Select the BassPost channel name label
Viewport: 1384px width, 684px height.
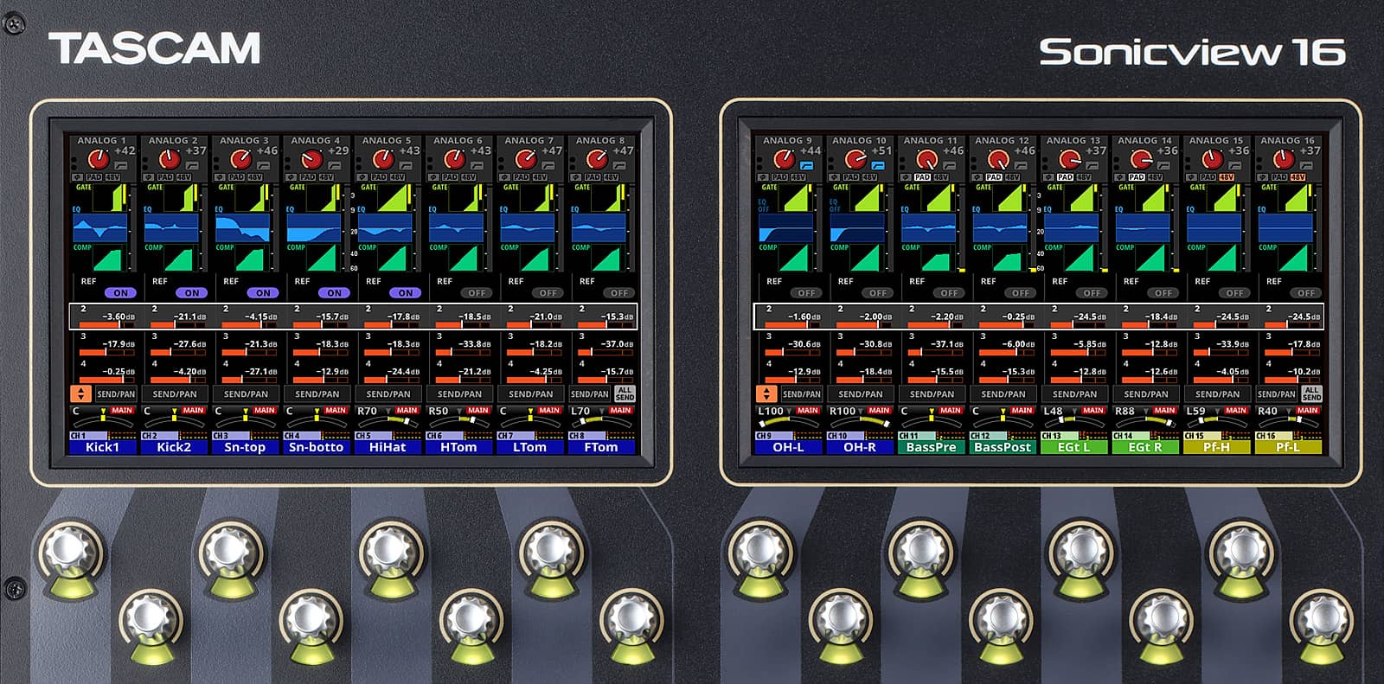(x=1003, y=447)
